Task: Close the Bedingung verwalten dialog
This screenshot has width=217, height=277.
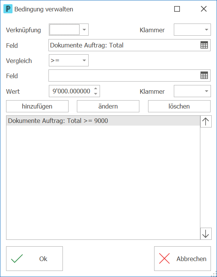Action: click(204, 9)
